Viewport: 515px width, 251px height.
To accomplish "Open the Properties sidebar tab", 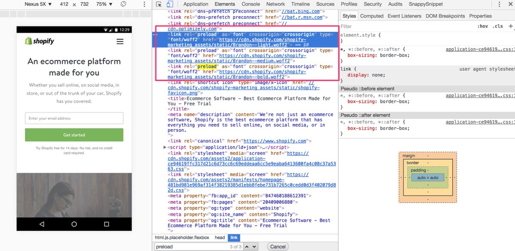I will [480, 16].
